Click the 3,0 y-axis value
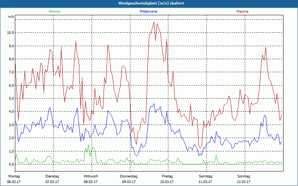 click(11, 125)
